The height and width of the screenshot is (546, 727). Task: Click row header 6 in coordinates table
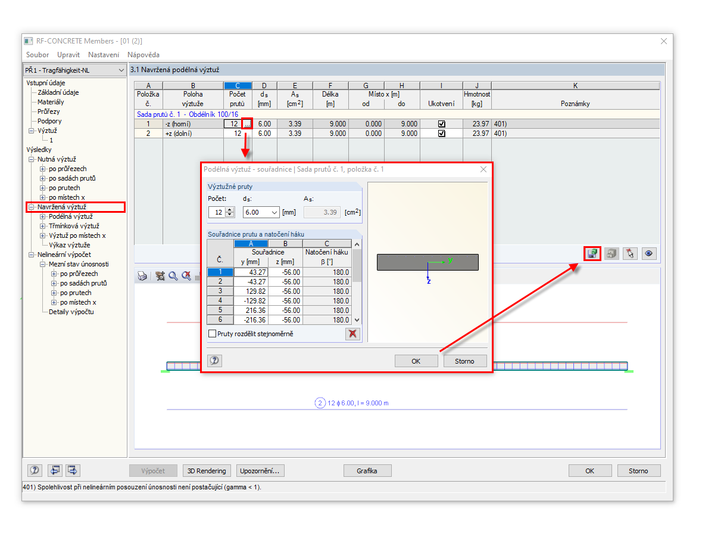click(220, 319)
